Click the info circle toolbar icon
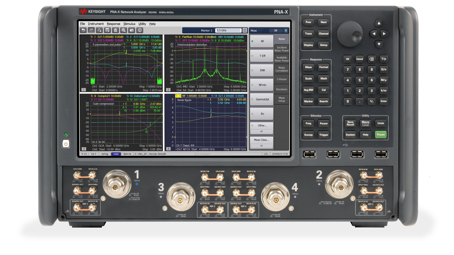Image resolution: width=454 pixels, height=255 pixels. tap(140, 30)
